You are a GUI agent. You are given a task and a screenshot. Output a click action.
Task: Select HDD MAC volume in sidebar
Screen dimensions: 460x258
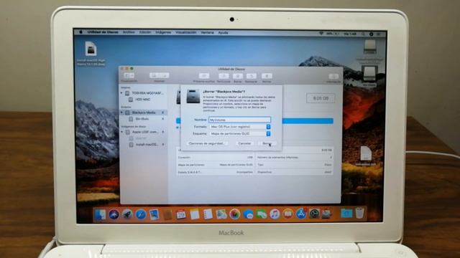point(143,100)
